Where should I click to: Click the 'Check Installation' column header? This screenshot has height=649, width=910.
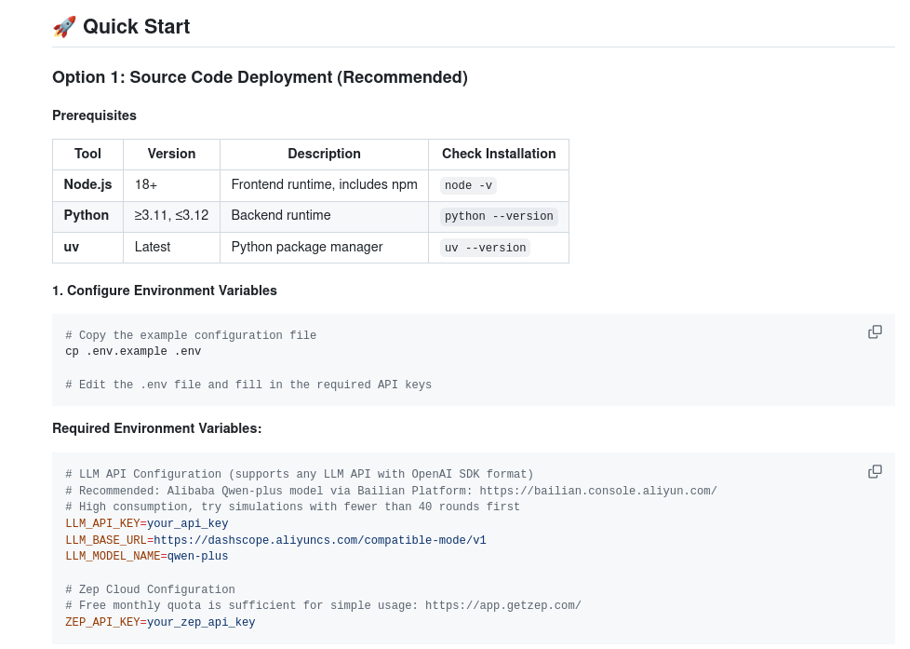[x=499, y=154]
